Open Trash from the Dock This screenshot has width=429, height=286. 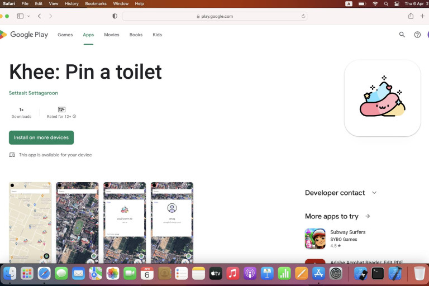coord(420,273)
